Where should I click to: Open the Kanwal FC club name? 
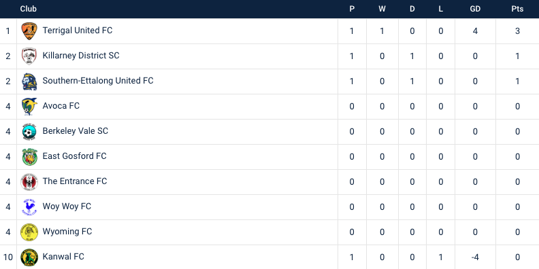63,257
